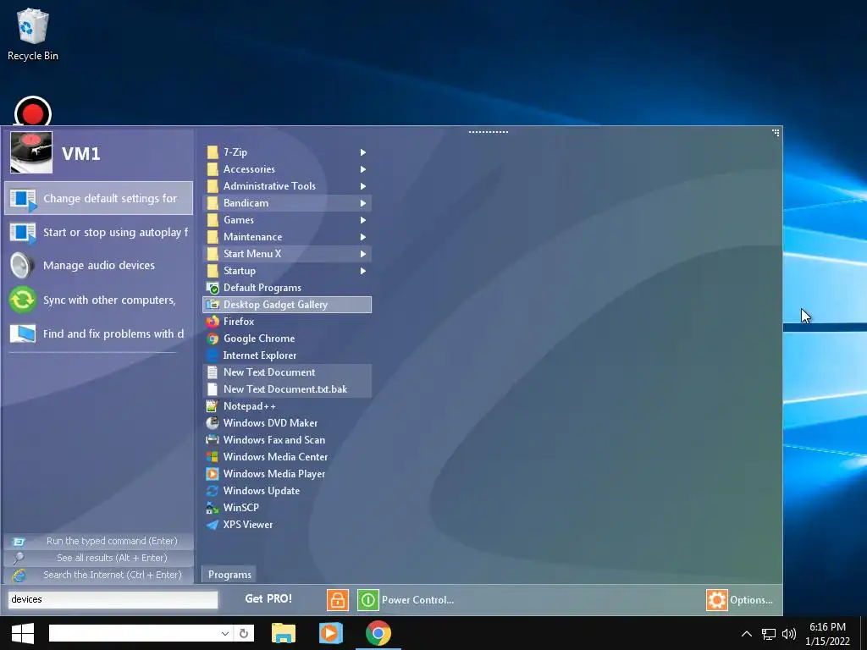Expand the 7-Zip submenu arrow
The width and height of the screenshot is (867, 650).
(362, 152)
